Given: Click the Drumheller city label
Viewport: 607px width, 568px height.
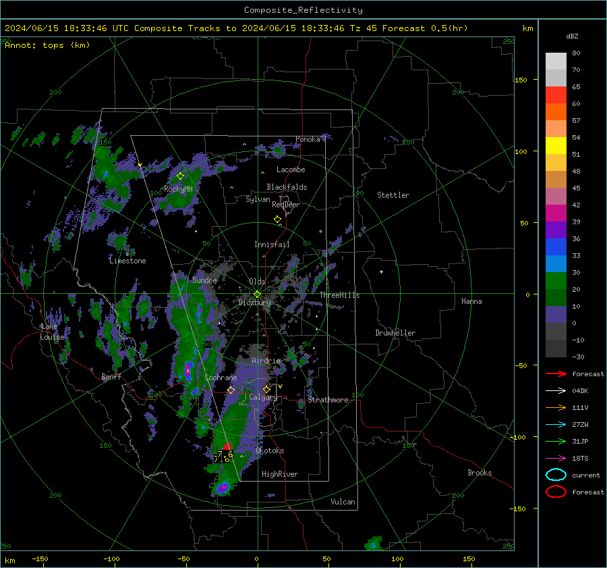Looking at the screenshot, I should click(x=395, y=333).
